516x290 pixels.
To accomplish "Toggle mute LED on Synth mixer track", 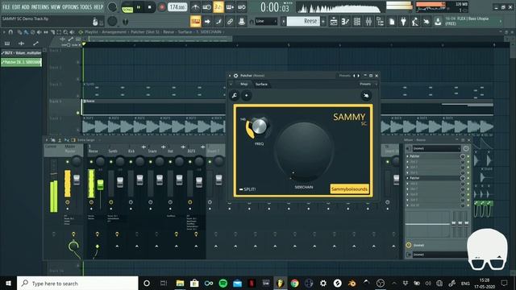I will tap(111, 162).
